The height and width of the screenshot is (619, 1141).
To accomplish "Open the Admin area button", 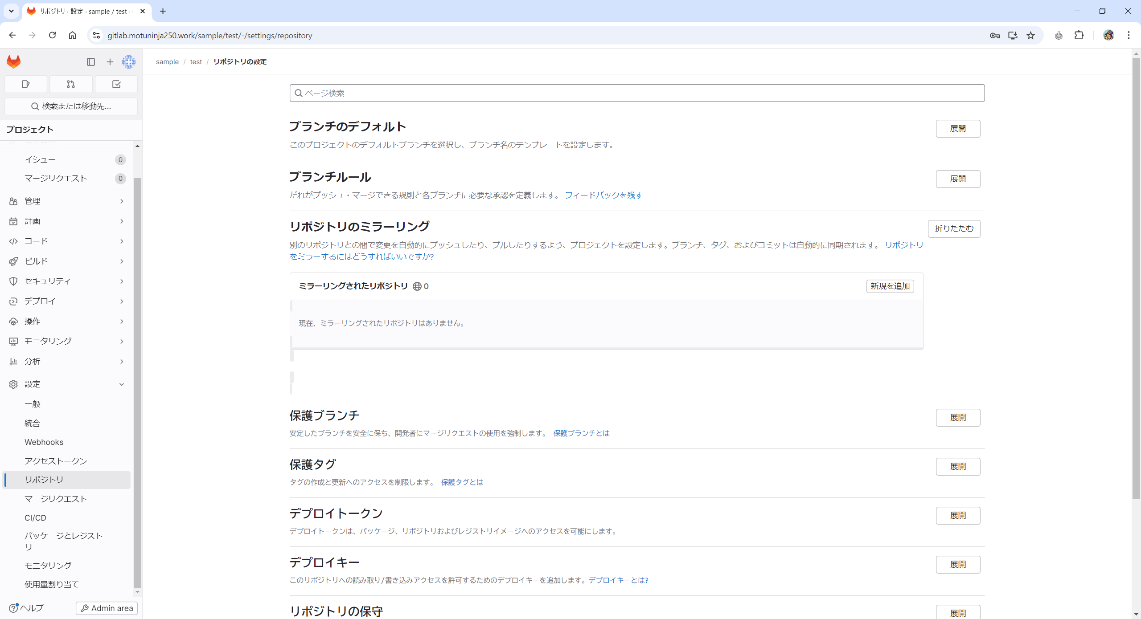I will click(x=107, y=608).
